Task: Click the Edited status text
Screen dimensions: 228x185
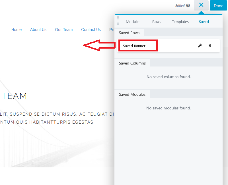Action: [x=180, y=6]
